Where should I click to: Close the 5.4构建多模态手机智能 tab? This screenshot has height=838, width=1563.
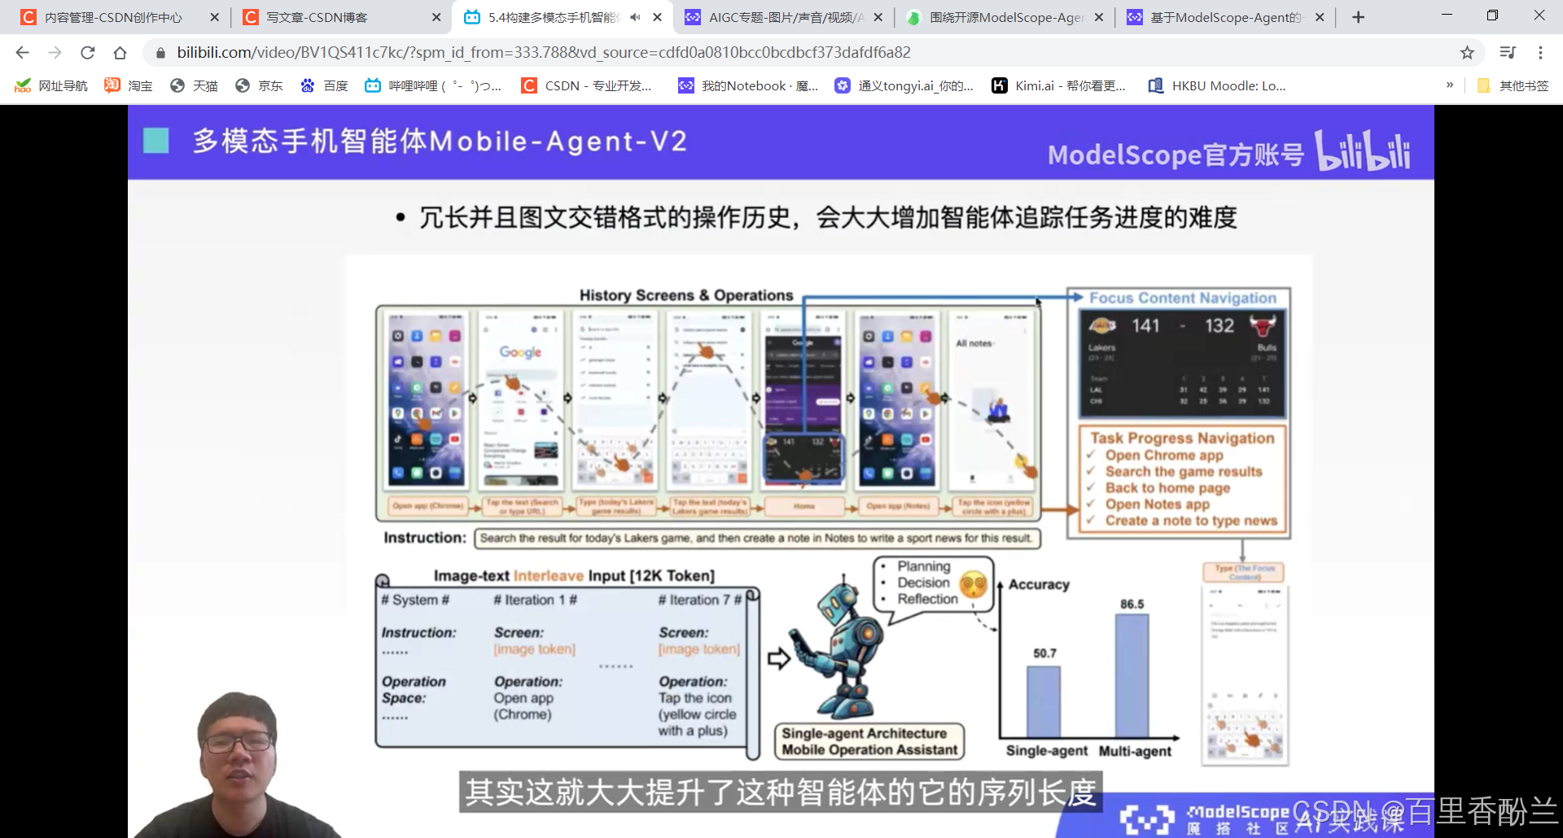(658, 17)
